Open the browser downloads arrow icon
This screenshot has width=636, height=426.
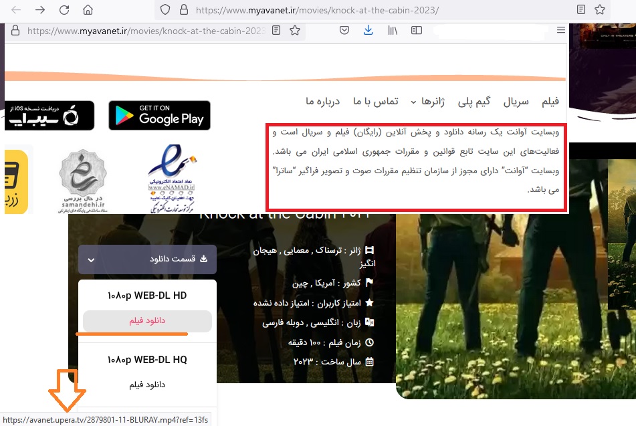(368, 30)
